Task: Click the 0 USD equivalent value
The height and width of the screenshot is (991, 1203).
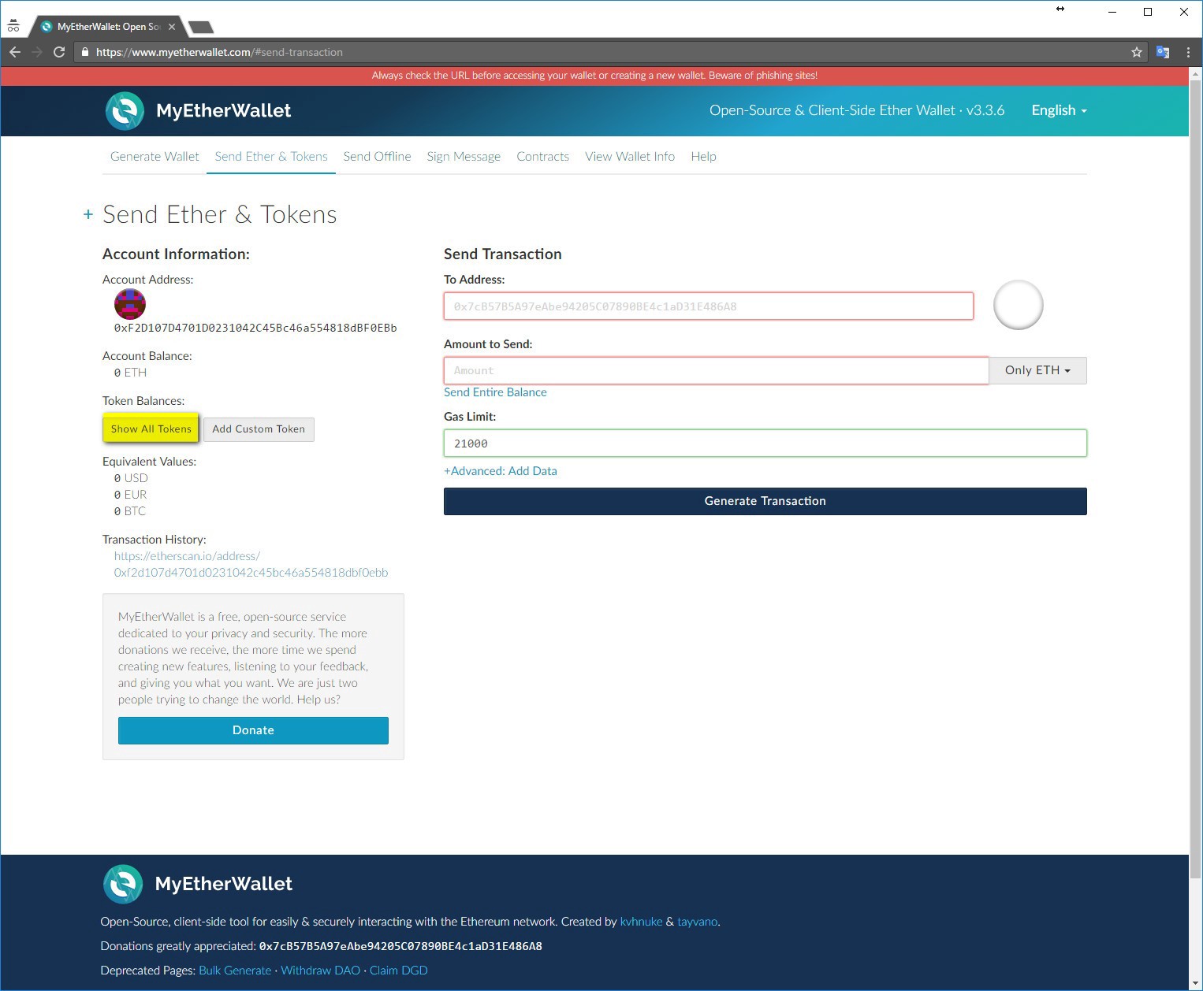Action: point(131,478)
